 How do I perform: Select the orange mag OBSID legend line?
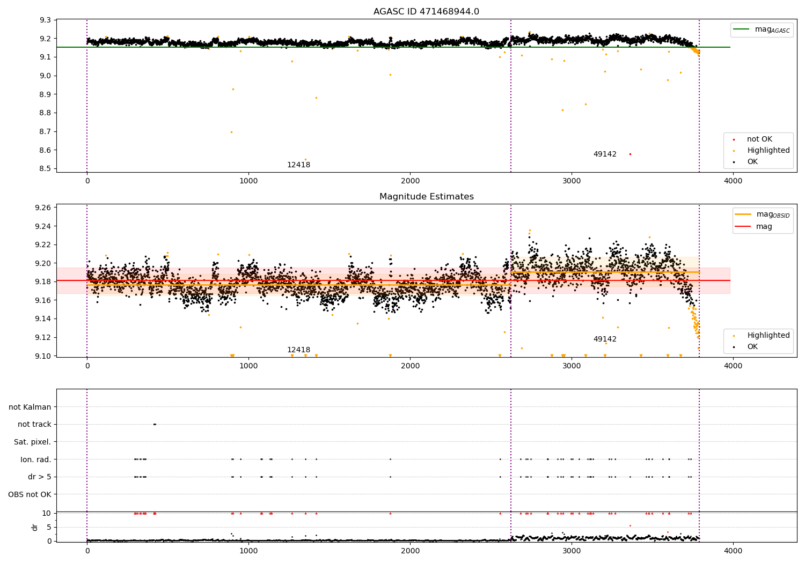(x=744, y=214)
